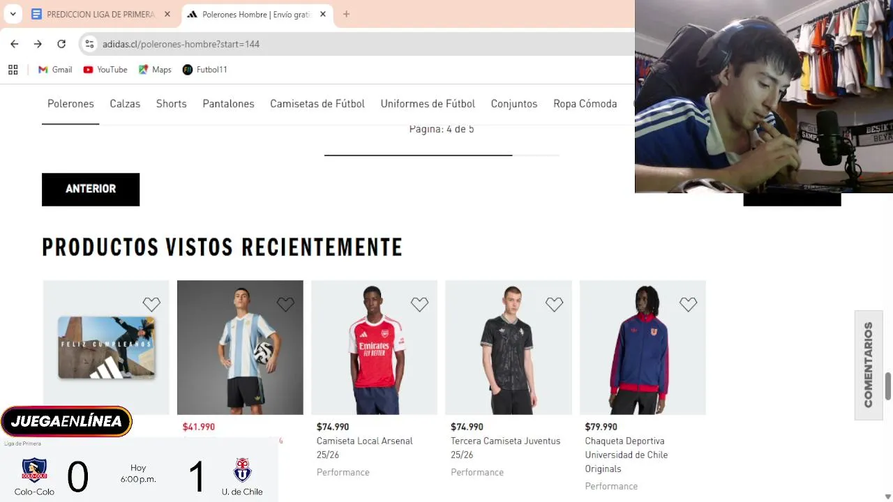893x502 pixels.
Task: Go back with browser back arrow
Action: coord(15,44)
